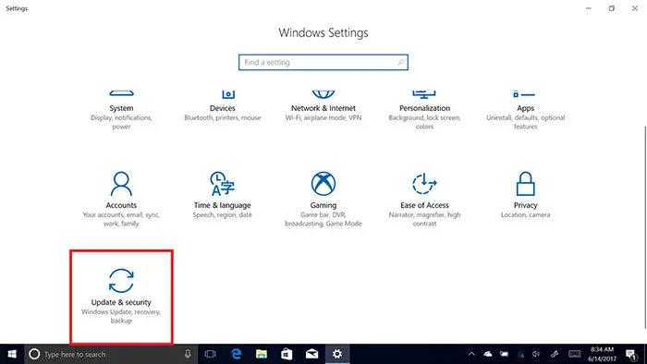Select the Settings gear taskbar icon

[337, 354]
